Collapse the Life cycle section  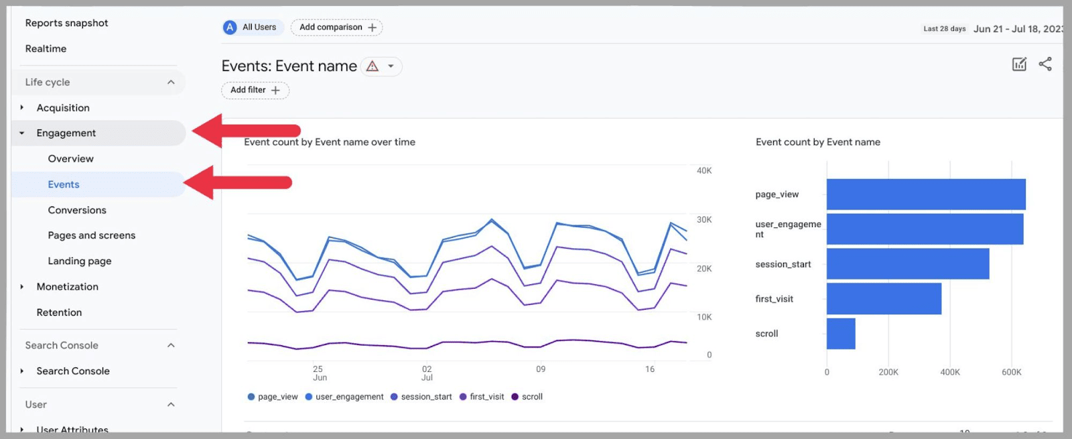click(171, 82)
